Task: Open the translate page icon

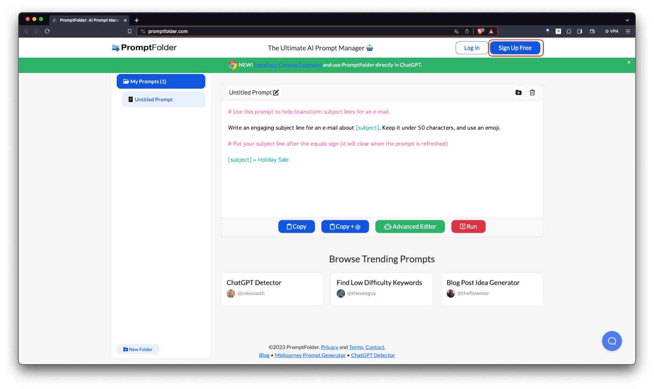Action: point(456,31)
